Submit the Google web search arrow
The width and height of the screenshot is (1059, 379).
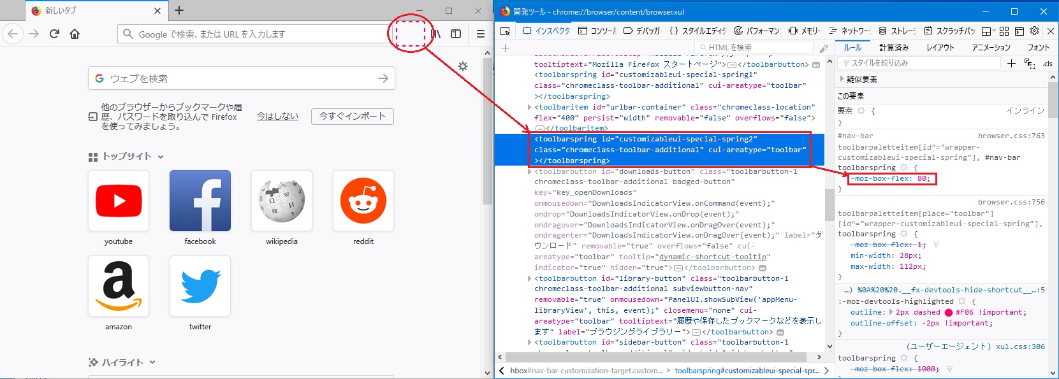(x=383, y=78)
